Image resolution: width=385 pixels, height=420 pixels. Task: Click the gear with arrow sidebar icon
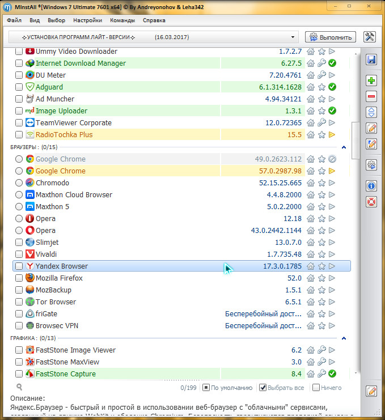371,165
